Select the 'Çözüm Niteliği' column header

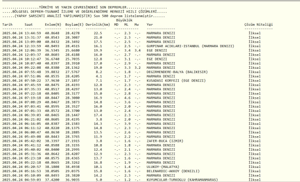point(258,24)
